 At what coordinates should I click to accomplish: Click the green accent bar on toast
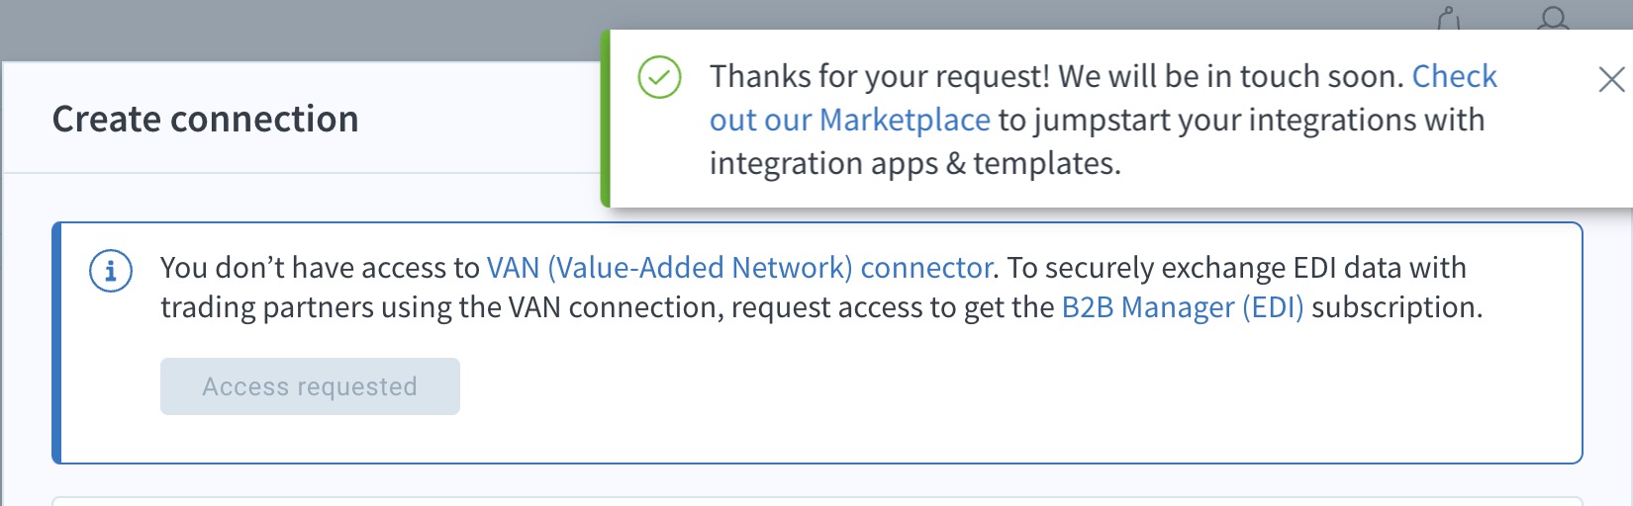click(606, 119)
